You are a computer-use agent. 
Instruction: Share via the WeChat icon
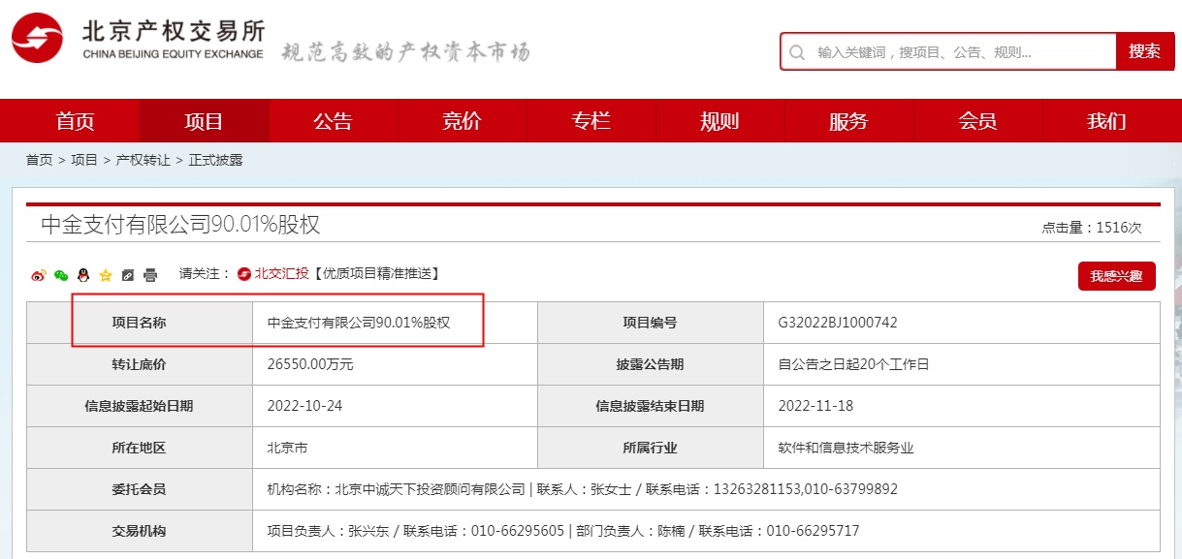coord(61,275)
